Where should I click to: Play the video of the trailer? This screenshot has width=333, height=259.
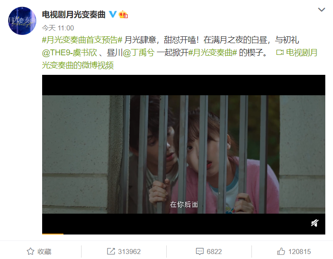click(x=183, y=154)
